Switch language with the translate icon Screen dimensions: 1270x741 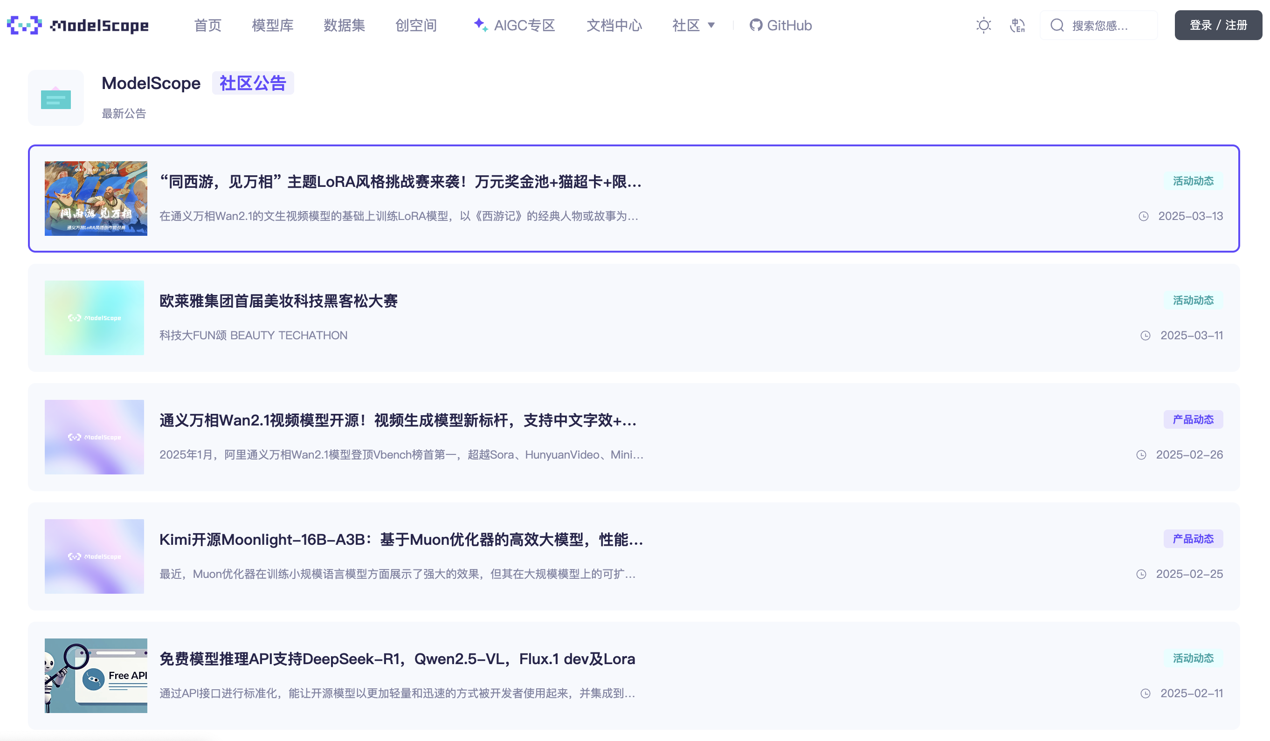tap(1017, 25)
